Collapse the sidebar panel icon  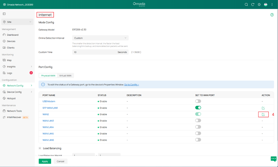point(4,14)
